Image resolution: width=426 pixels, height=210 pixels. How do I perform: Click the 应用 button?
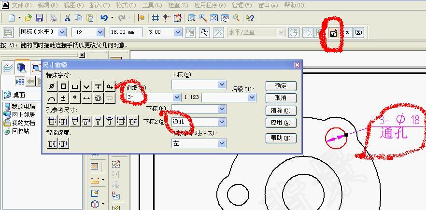tap(281, 123)
